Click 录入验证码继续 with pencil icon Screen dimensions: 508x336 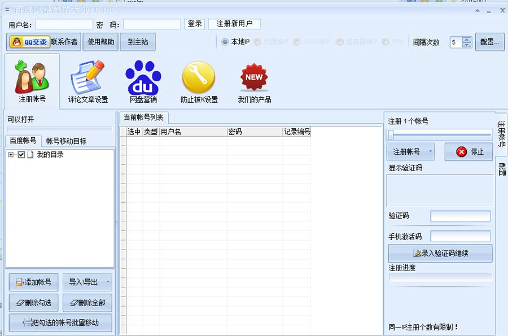(x=440, y=252)
